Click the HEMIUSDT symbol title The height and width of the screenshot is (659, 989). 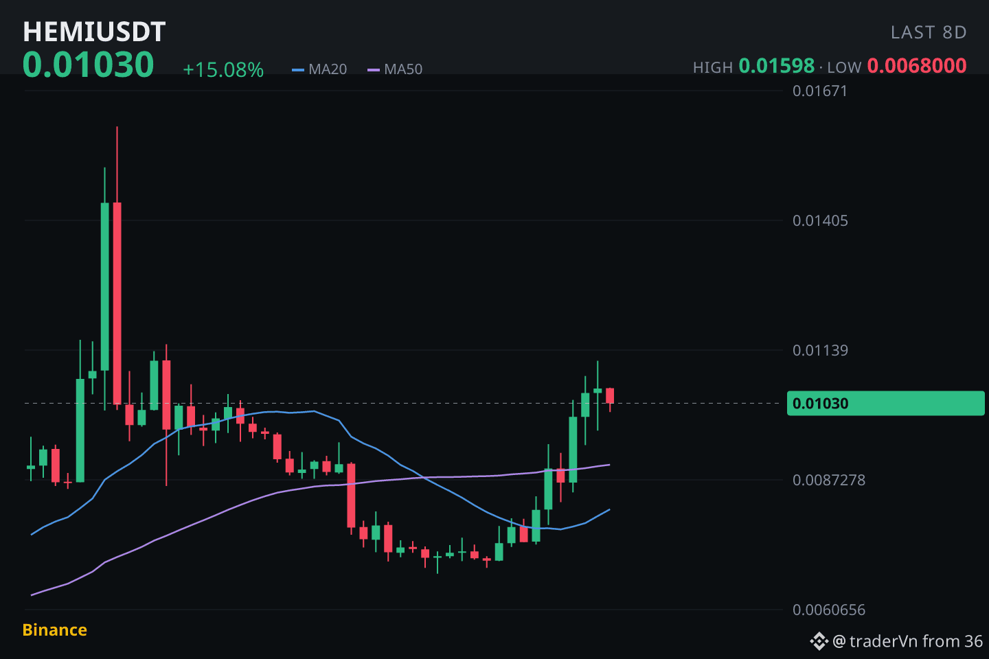(x=94, y=32)
